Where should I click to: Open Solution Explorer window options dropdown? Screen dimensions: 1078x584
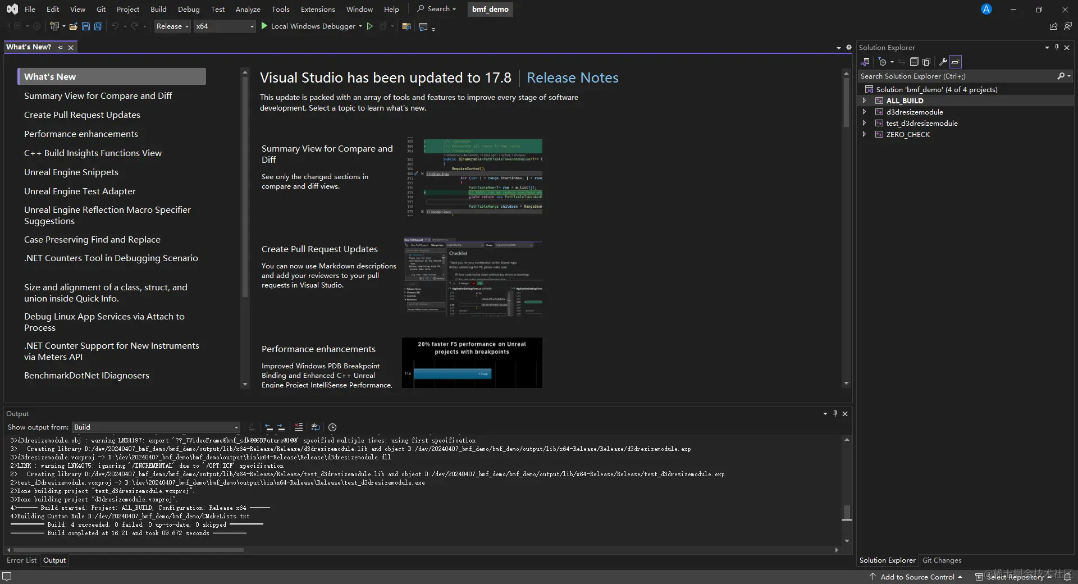[x=1047, y=48]
